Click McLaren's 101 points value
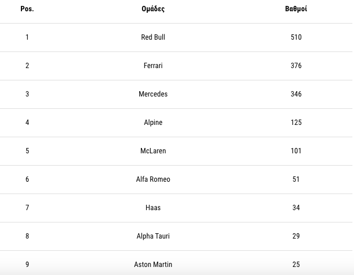 296,151
